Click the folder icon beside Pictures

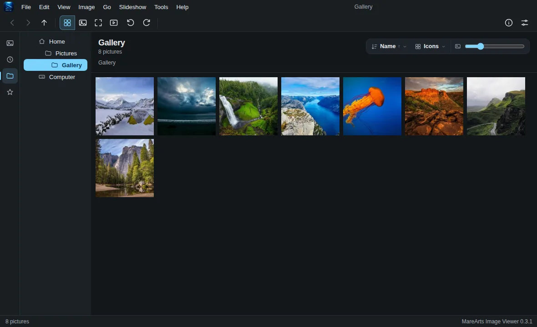(x=48, y=53)
